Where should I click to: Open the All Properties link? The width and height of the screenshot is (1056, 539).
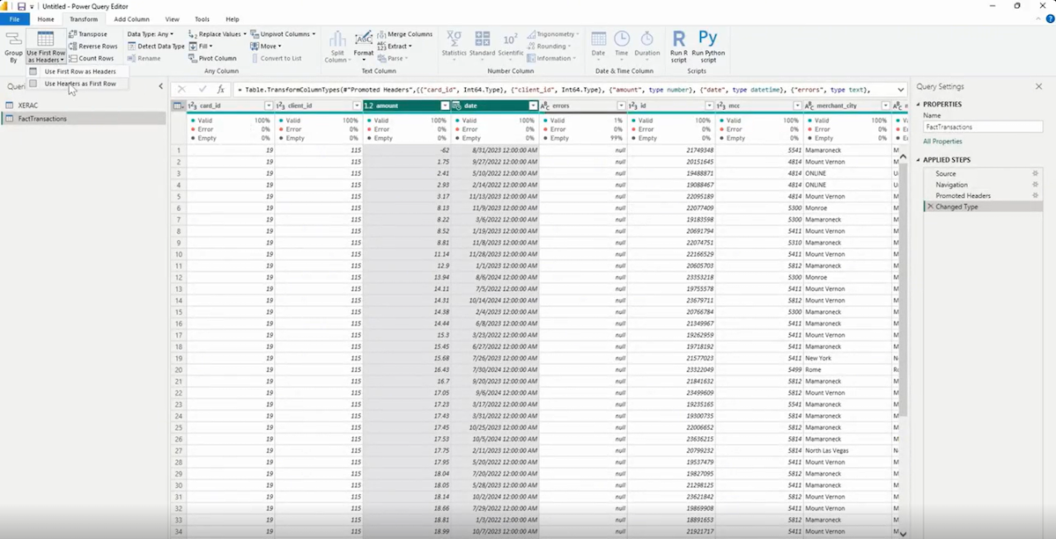[x=942, y=142]
